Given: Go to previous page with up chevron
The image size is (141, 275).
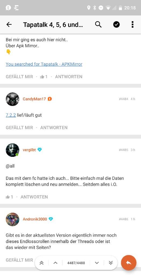Looking at the screenshot, I should click(55, 263).
